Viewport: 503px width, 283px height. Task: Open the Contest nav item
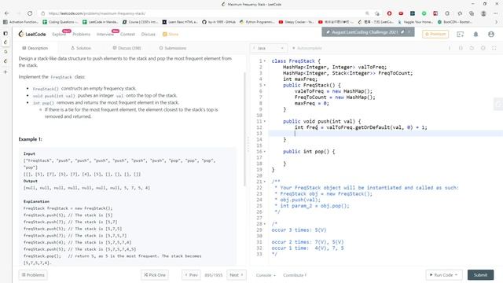tap(127, 34)
